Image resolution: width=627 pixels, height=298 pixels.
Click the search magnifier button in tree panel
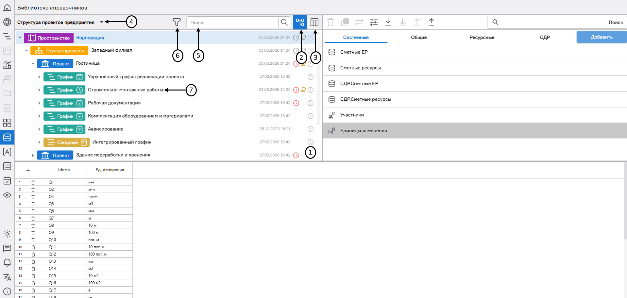[x=284, y=22]
